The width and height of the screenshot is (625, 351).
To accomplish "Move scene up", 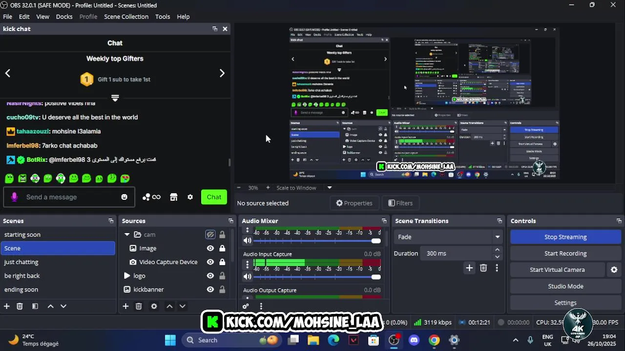I will (x=50, y=306).
